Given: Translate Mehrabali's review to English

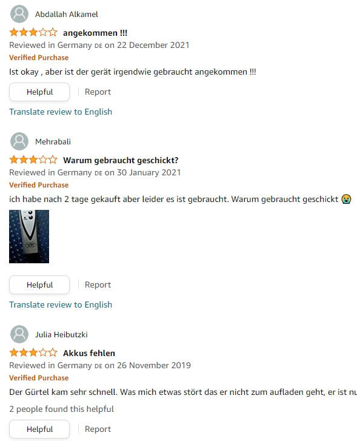Looking at the screenshot, I should pos(61,305).
